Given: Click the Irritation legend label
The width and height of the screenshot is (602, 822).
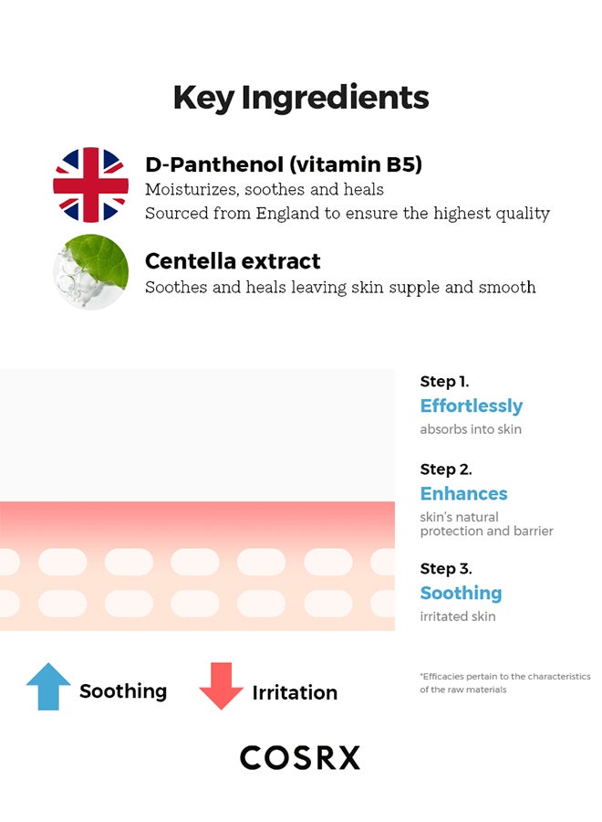Looking at the screenshot, I should [295, 692].
